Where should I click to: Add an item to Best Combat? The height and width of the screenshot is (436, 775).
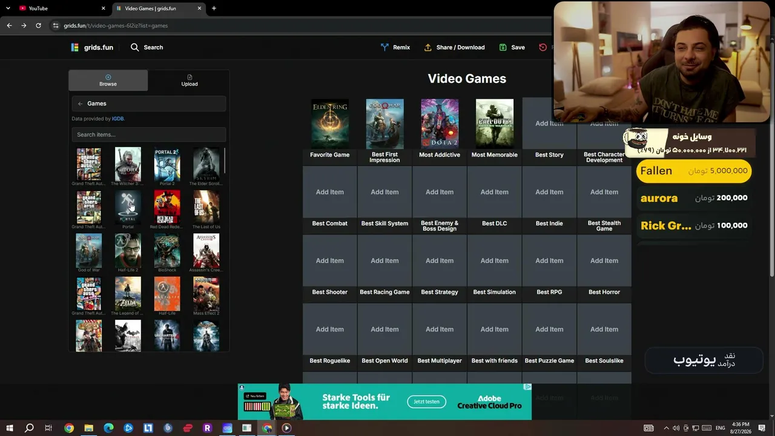(330, 192)
